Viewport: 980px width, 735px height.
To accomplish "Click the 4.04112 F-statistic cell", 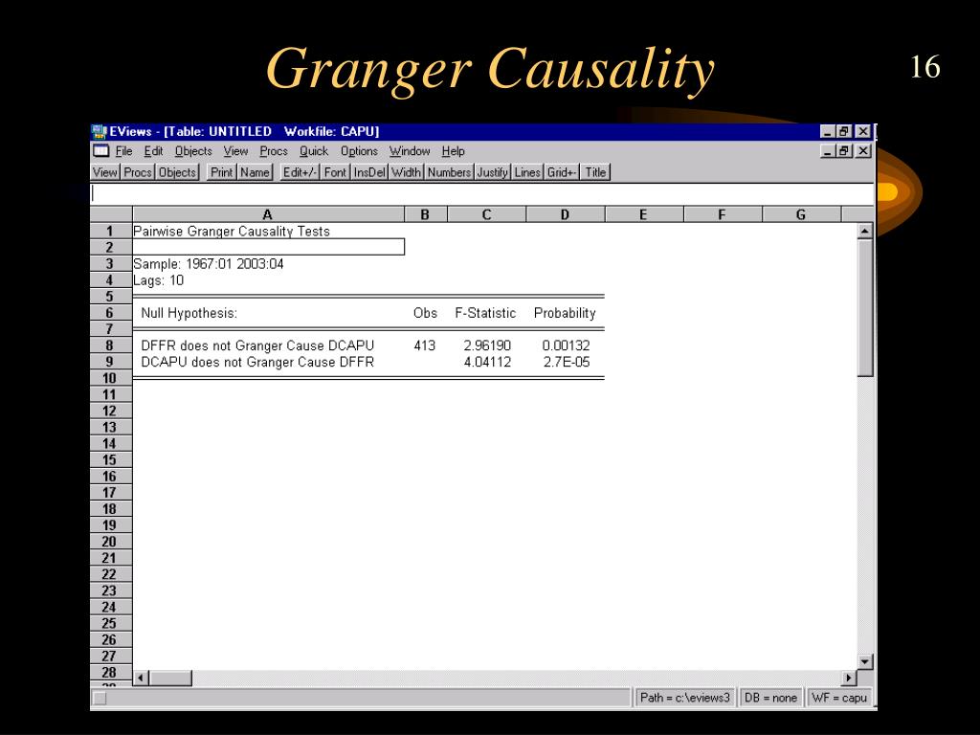I will [487, 362].
